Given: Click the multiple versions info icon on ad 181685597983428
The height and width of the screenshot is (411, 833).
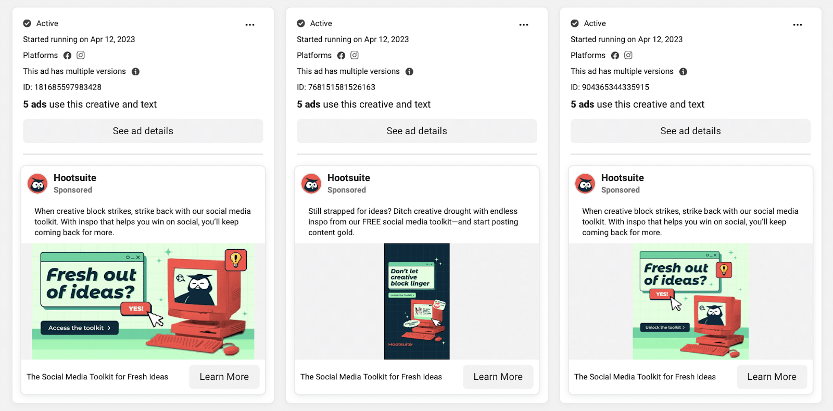Looking at the screenshot, I should [x=135, y=71].
